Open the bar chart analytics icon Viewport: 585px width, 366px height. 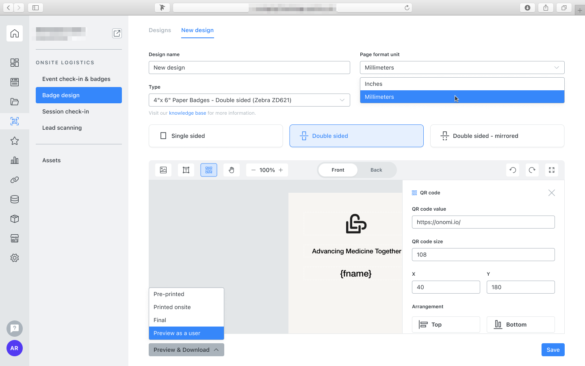click(15, 160)
